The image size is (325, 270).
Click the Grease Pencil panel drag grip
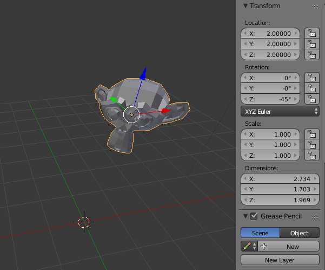[315, 217]
